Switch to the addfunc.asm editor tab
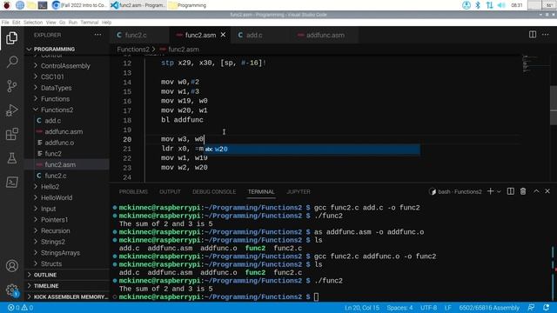Screen dimensions: 557x313 pyautogui.click(x=325, y=35)
